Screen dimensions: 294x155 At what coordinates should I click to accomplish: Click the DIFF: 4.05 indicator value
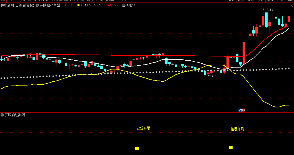tap(83, 6)
